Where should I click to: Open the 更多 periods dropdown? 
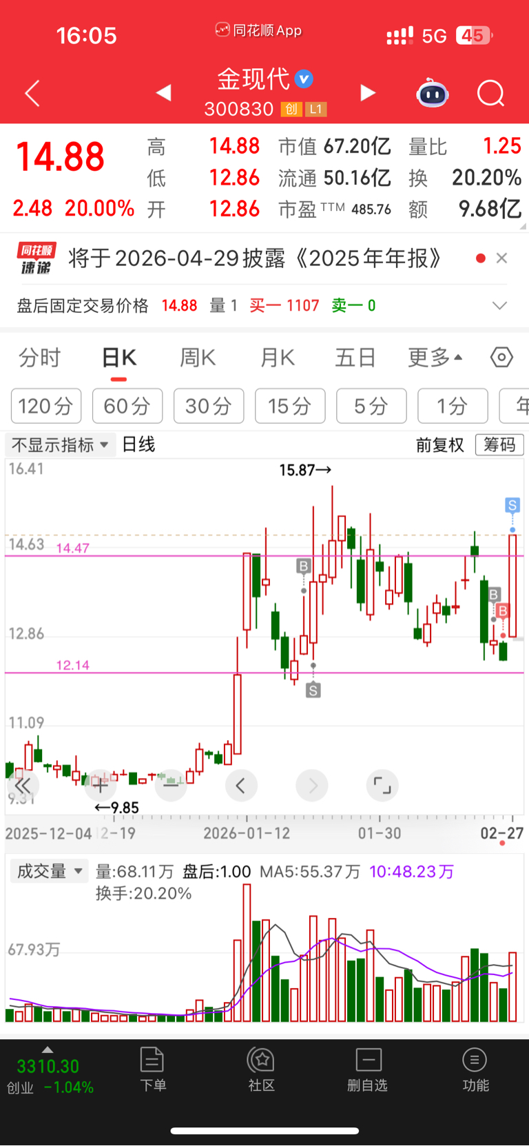435,358
